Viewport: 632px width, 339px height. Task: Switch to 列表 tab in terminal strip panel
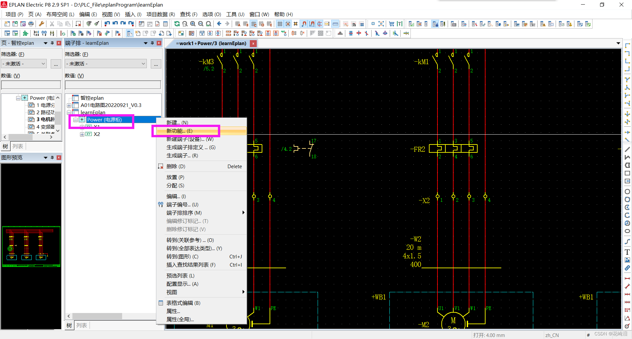(x=82, y=326)
